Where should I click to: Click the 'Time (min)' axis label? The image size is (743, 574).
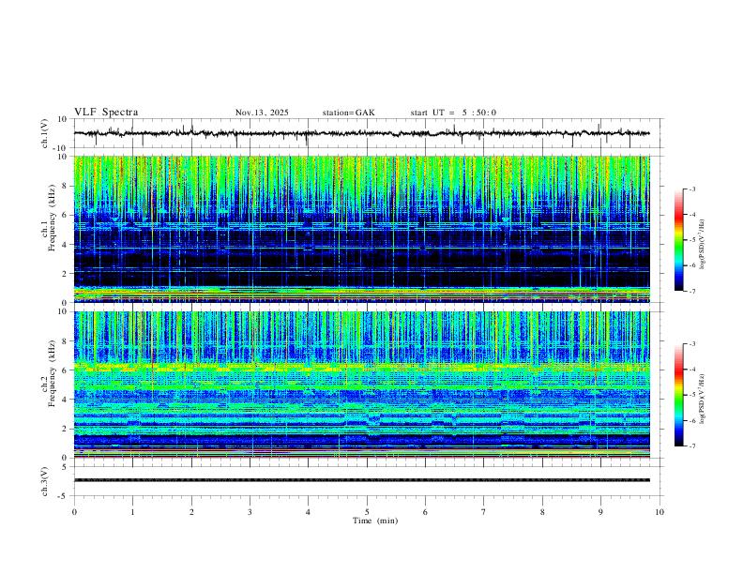[x=375, y=521]
